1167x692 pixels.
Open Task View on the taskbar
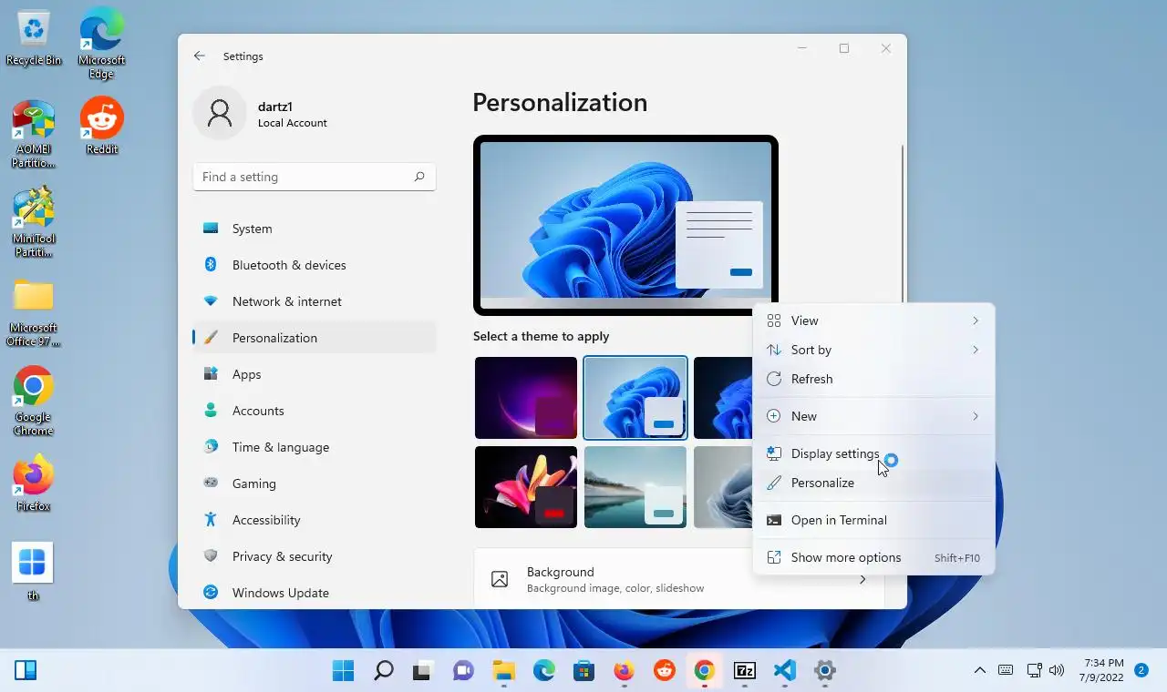422,671
